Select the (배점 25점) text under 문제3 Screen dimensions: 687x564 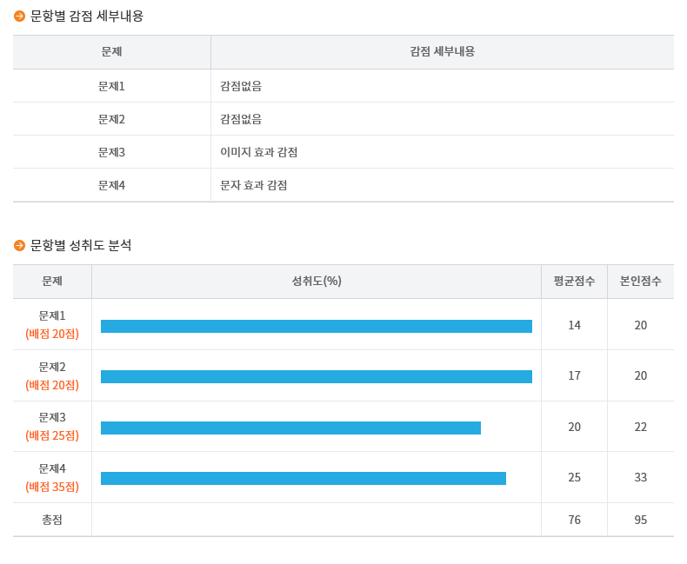coord(52,435)
